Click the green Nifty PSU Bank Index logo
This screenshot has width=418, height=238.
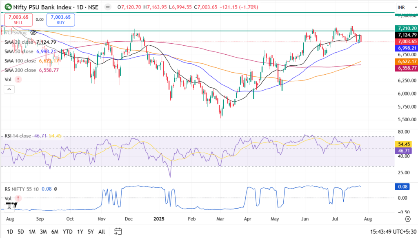[x=8, y=7]
